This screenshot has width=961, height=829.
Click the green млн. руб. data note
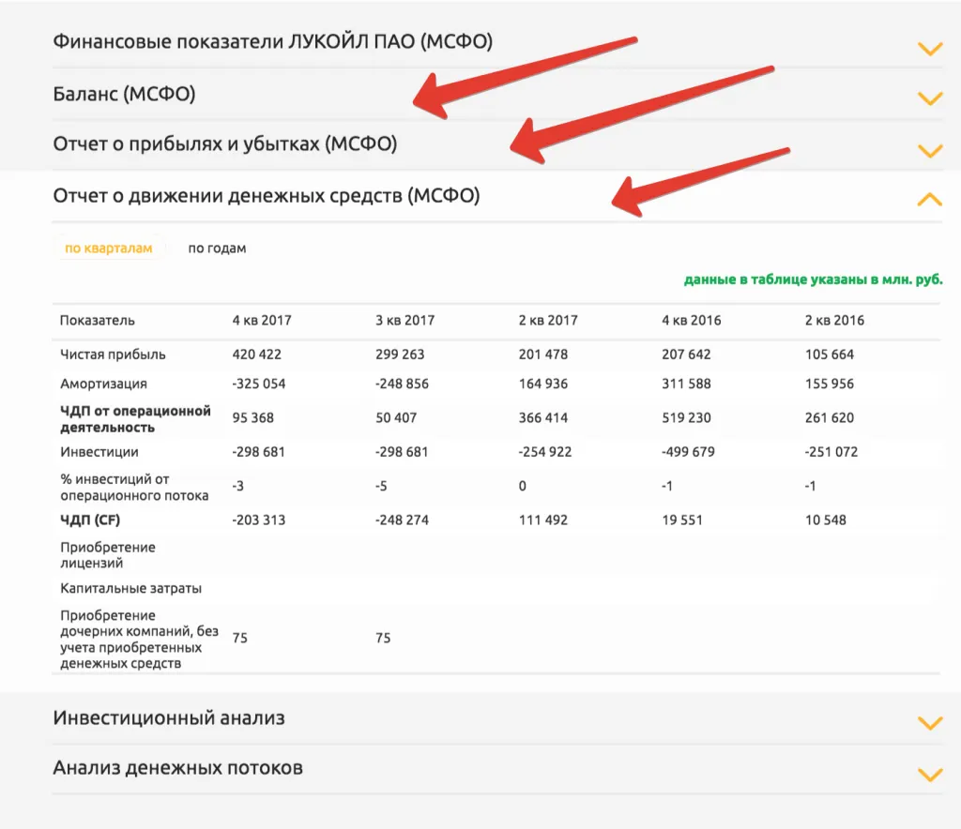[813, 279]
